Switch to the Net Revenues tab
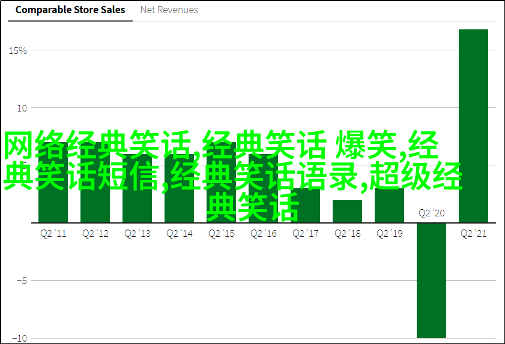 coord(169,10)
